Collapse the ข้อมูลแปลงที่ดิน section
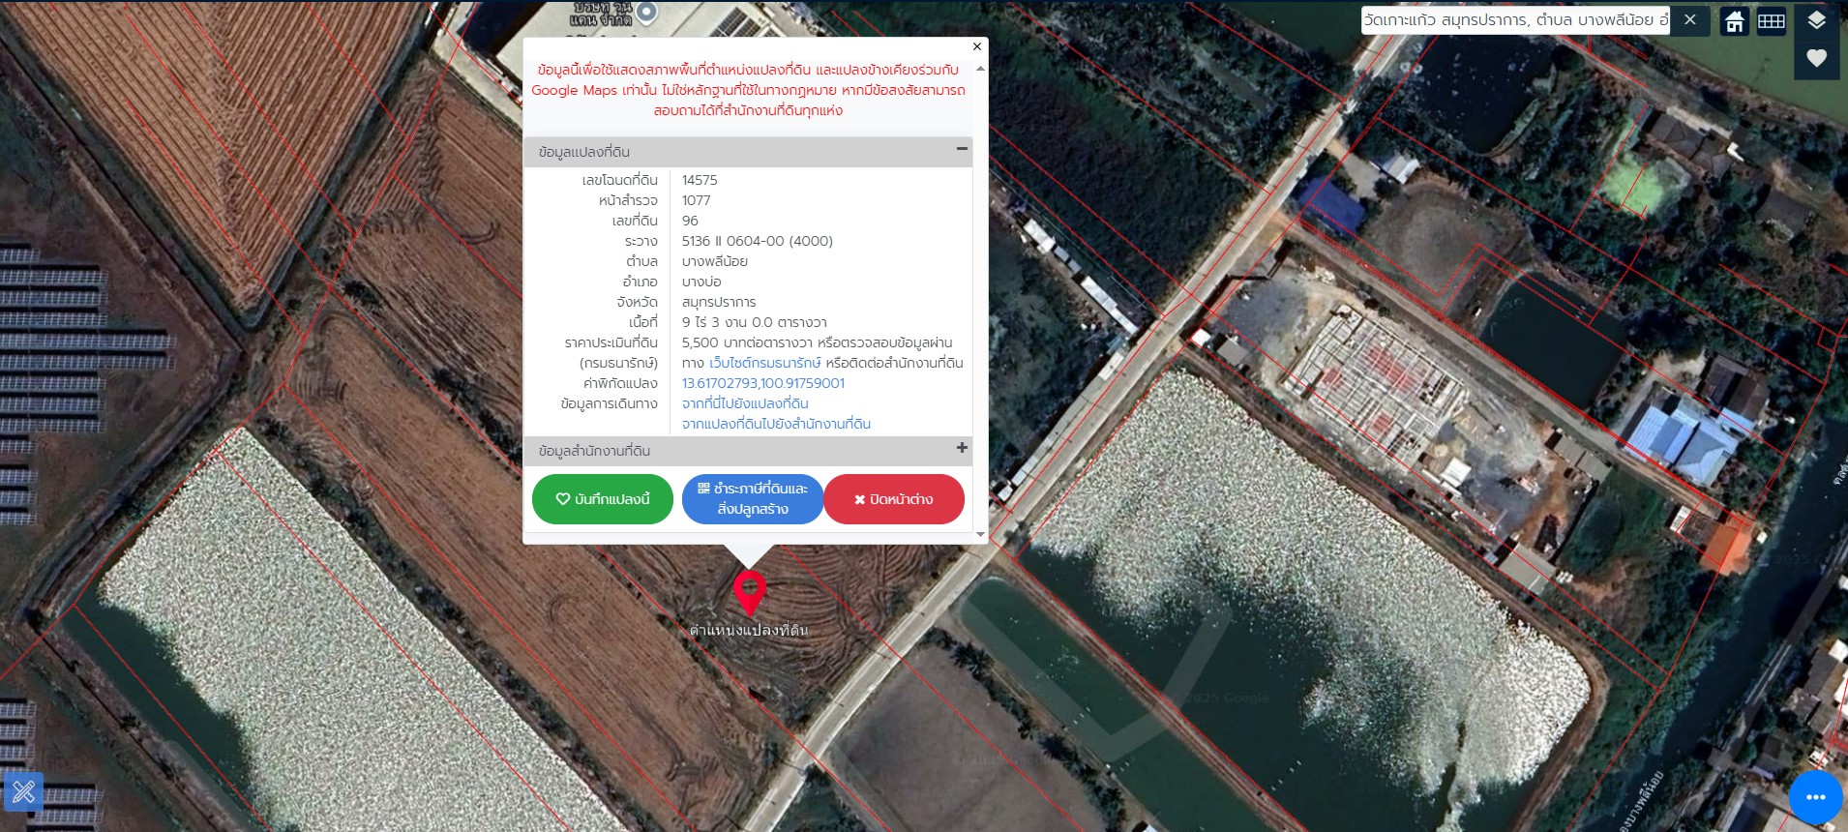 pos(961,149)
